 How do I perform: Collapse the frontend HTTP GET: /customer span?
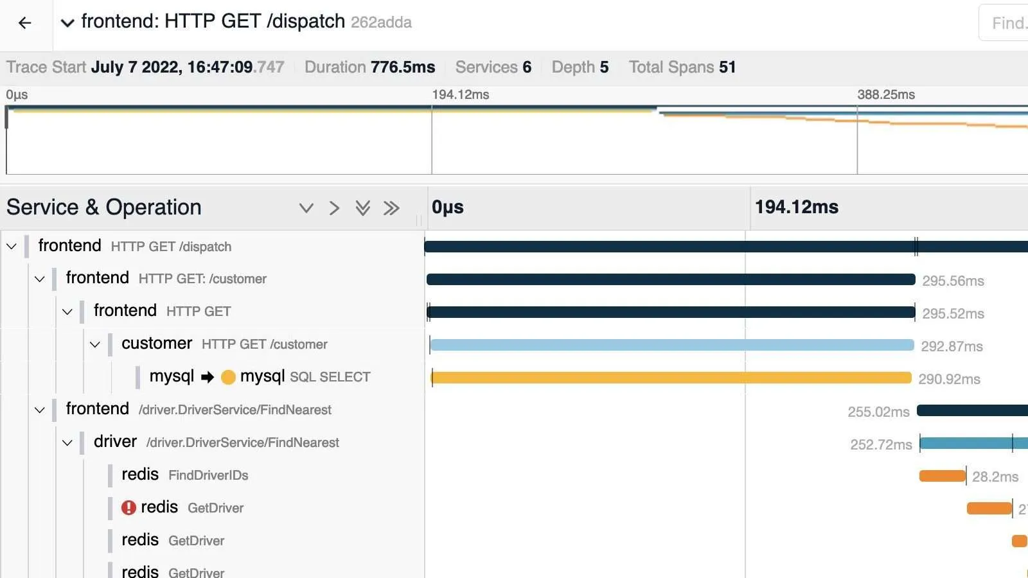tap(40, 279)
